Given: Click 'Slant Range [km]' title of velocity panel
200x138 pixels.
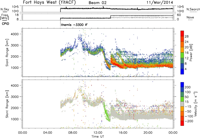Looking at the screenshot, I should coord(7,104).
